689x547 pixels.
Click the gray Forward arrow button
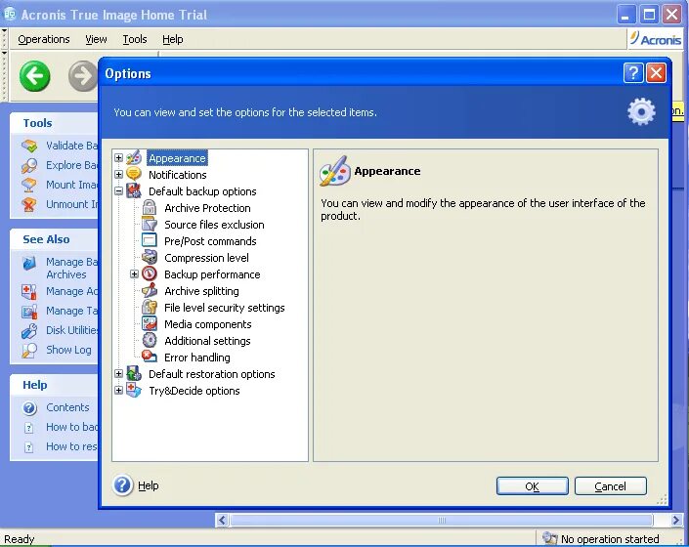pyautogui.click(x=83, y=76)
